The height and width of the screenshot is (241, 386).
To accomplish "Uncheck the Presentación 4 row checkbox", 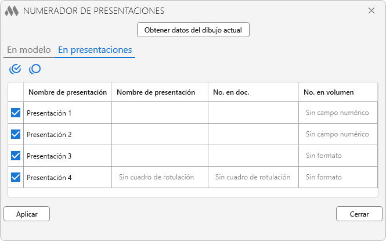I will point(16,177).
